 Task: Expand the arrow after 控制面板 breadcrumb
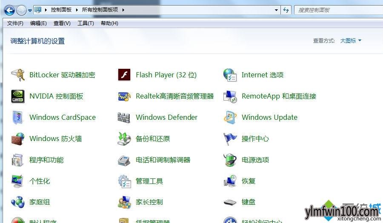pos(77,10)
